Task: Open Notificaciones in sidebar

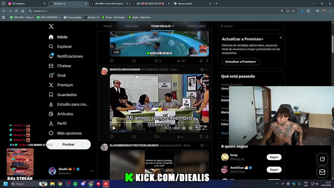Action: tap(66, 56)
